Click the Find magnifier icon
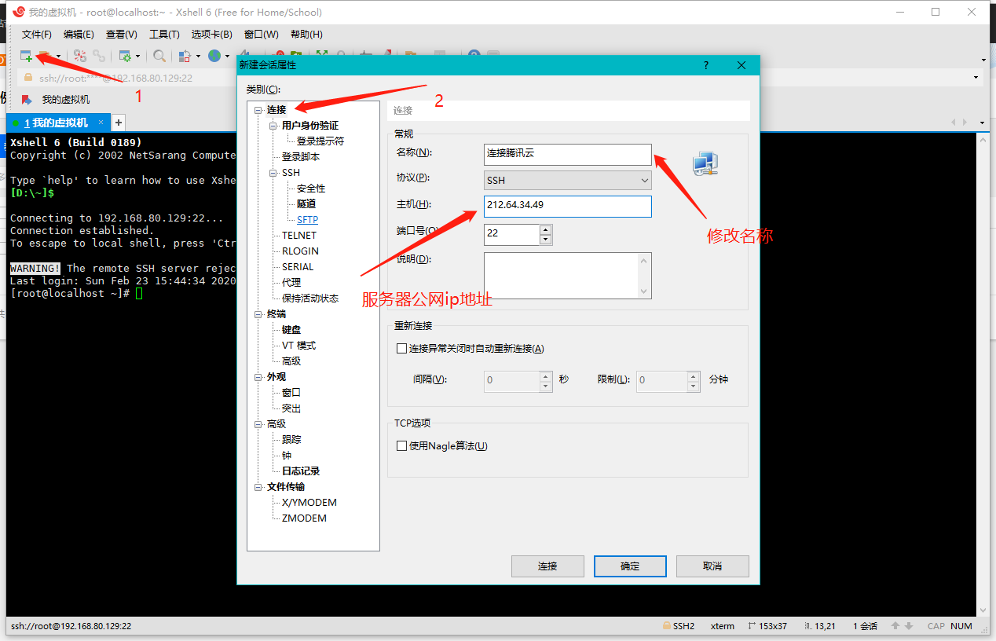Viewport: 996px width, 641px height. [159, 56]
